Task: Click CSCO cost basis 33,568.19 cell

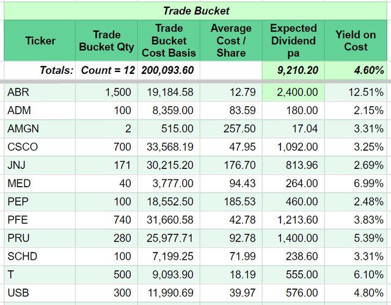Action: pyautogui.click(x=169, y=147)
